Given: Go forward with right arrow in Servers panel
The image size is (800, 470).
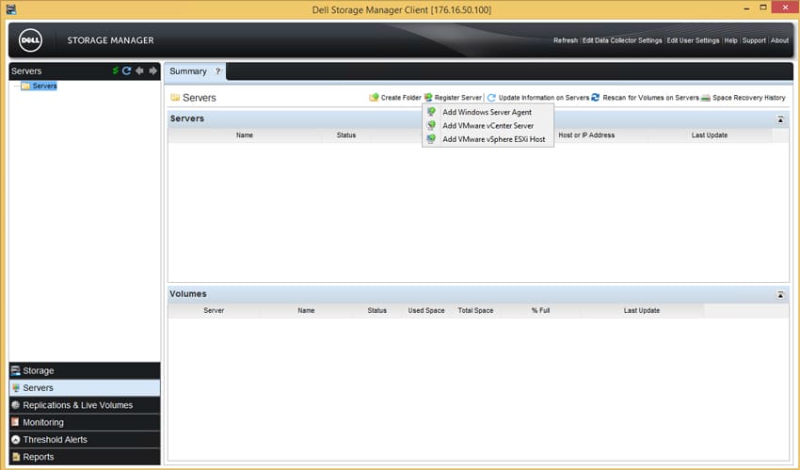Looking at the screenshot, I should click(153, 70).
